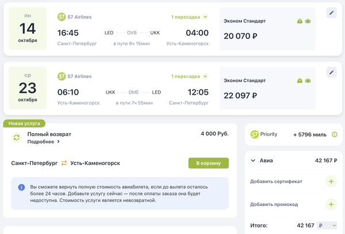Edit the October 23 return flight
Image resolution: width=345 pixels, height=234 pixels.
point(331,72)
